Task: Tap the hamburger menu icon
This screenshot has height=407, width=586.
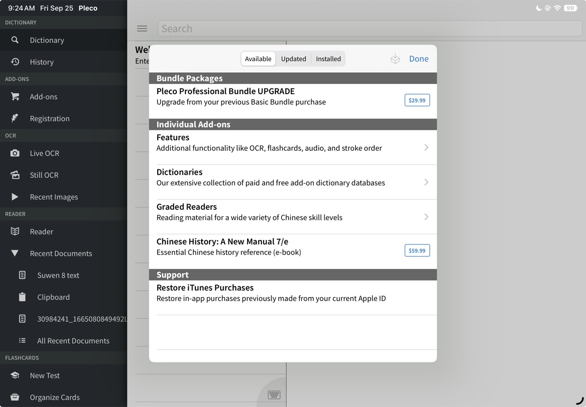Action: coord(142,28)
